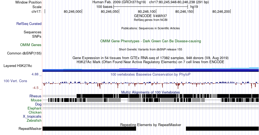
Task: Click the Chicken alignment label
Action: (35, 112)
